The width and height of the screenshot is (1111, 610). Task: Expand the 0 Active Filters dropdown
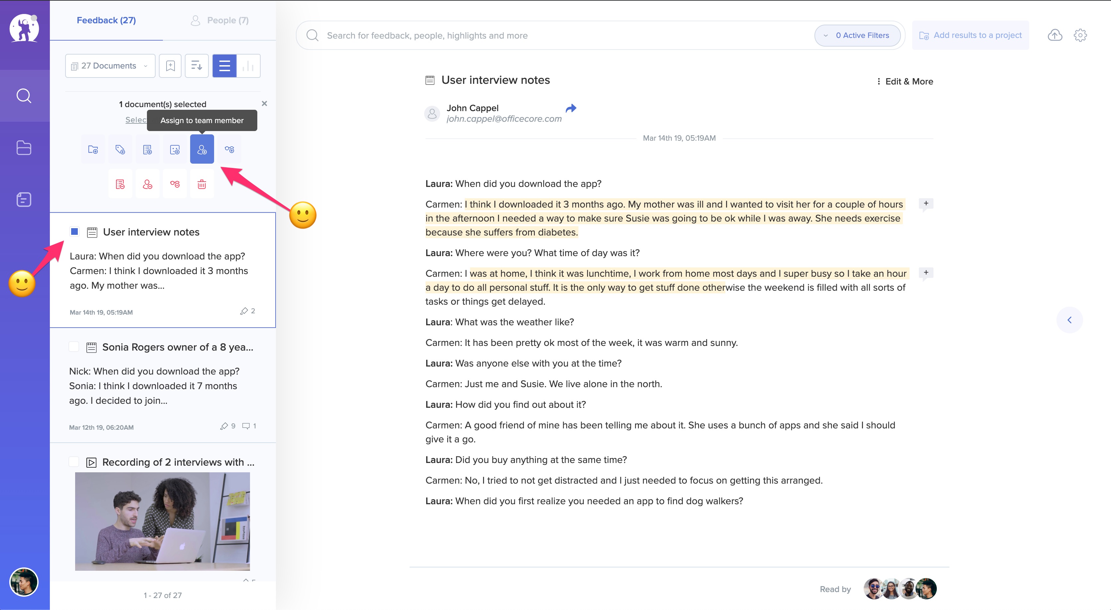pos(857,35)
